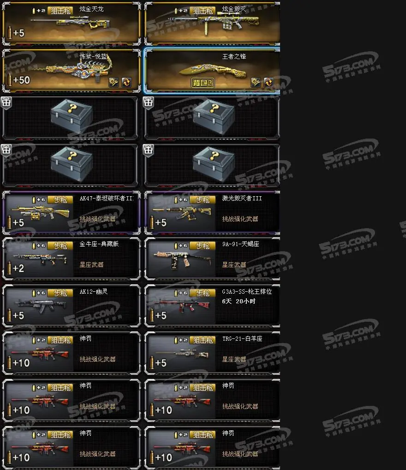The width and height of the screenshot is (406, 470).
Task: Open the last question-mark mystery box
Action: [212, 165]
